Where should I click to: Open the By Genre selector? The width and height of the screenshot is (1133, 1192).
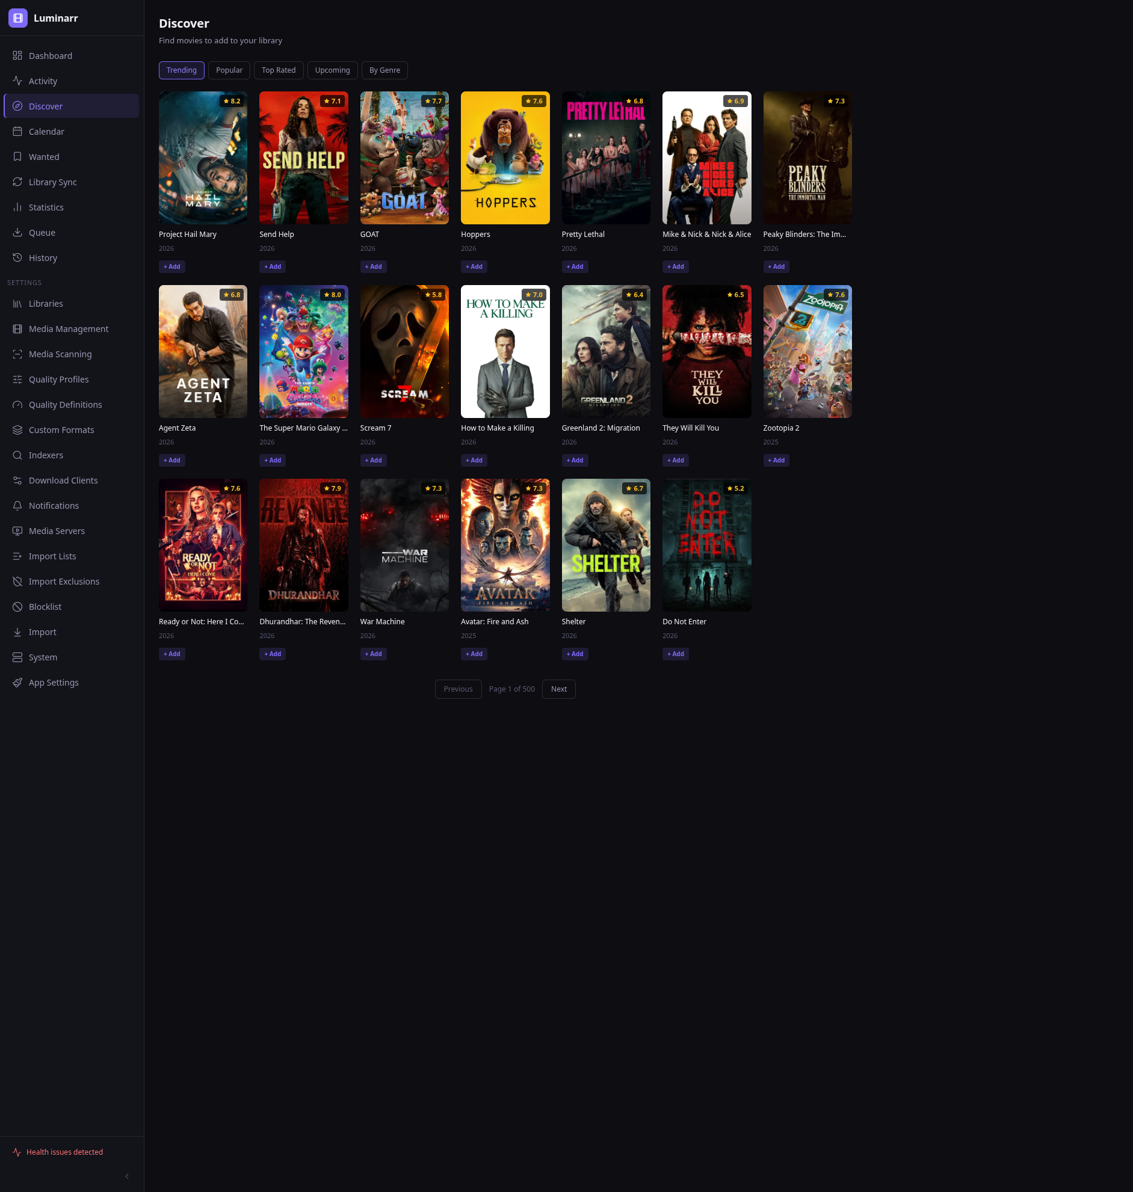click(x=384, y=70)
